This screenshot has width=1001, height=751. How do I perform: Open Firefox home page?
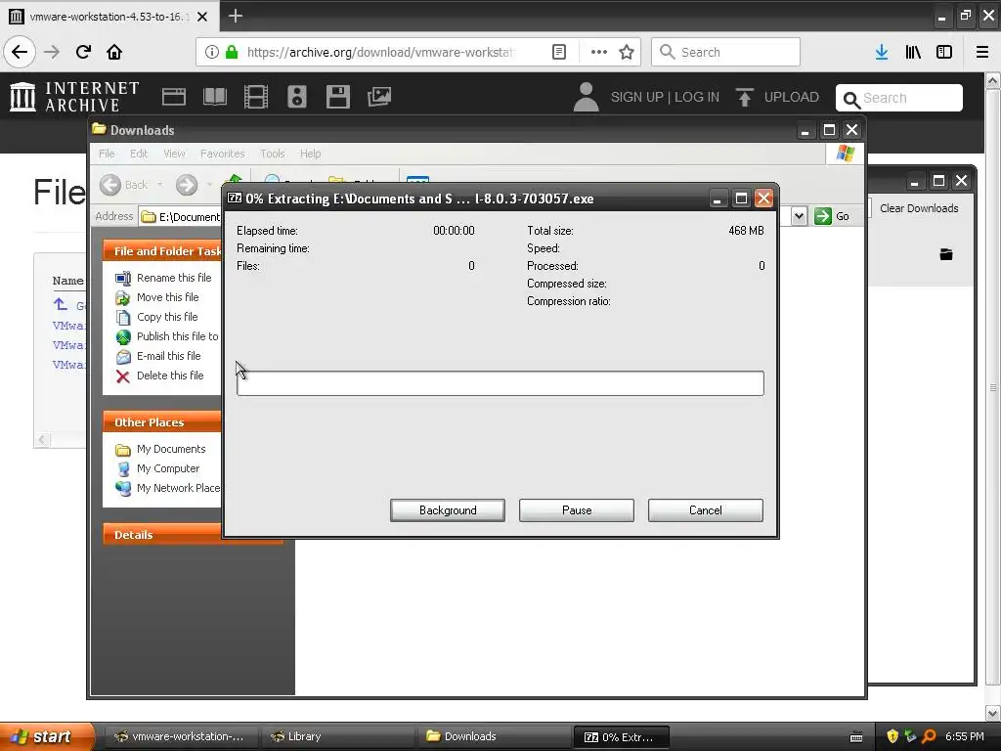tap(114, 52)
